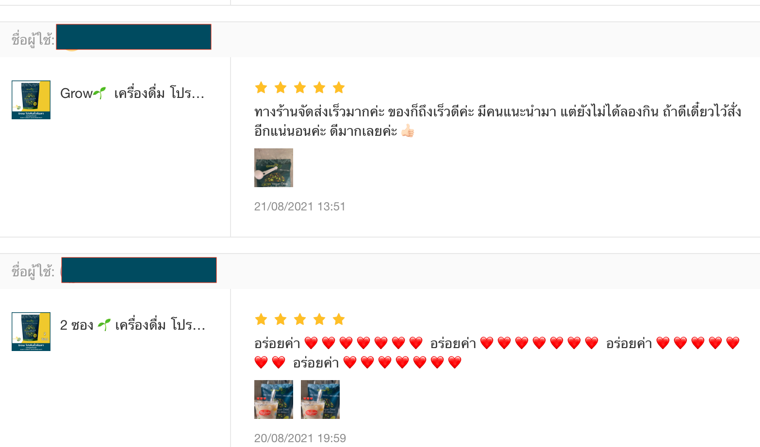Viewport: 760px width, 447px height.
Task: Click the redacted username of first reviewer
Action: 133,37
